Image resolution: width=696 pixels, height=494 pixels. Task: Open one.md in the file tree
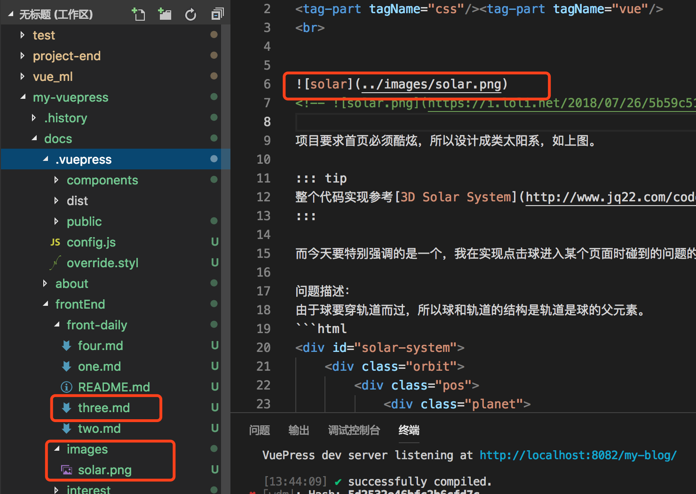click(x=100, y=367)
